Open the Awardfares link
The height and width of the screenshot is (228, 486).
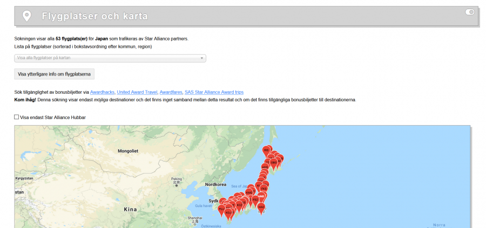click(171, 92)
